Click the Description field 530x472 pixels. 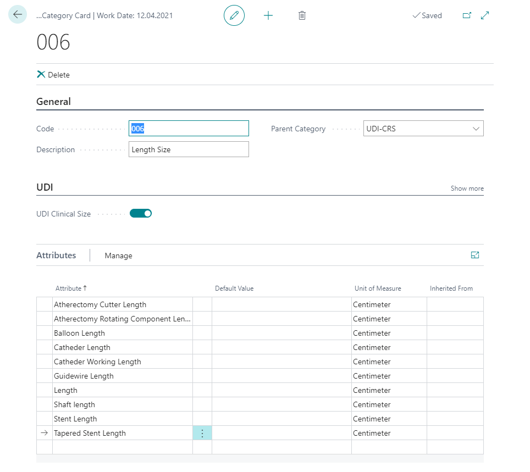tap(189, 149)
